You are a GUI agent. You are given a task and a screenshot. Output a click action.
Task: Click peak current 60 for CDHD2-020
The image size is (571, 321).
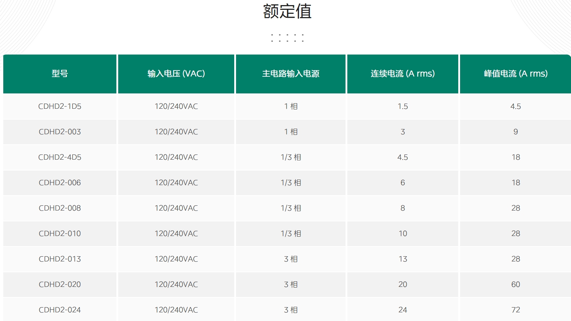click(516, 285)
